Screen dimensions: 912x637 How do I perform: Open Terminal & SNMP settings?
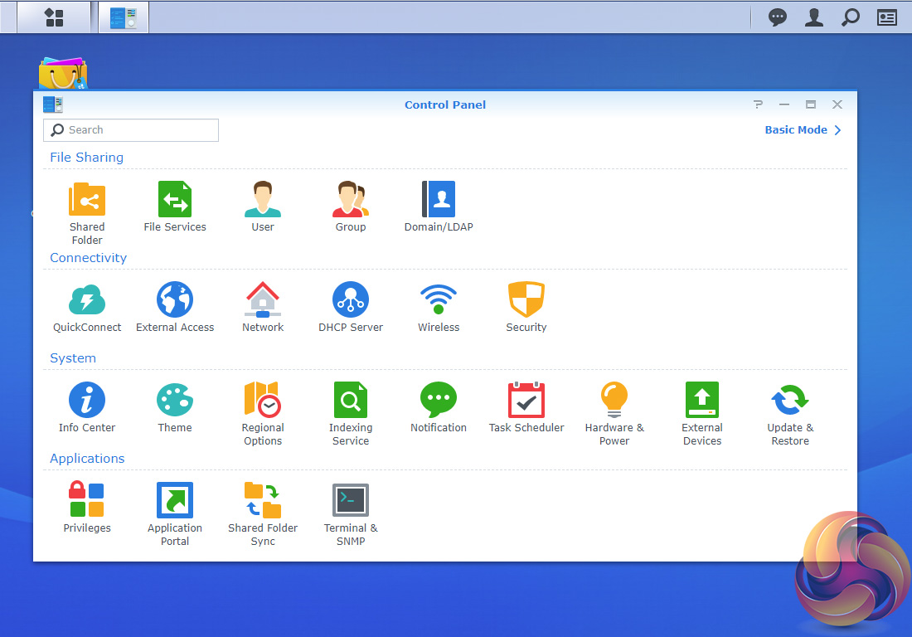(x=350, y=514)
